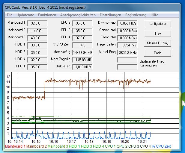
Task: Click the CPU 2 legend label
Action: [x=122, y=146]
